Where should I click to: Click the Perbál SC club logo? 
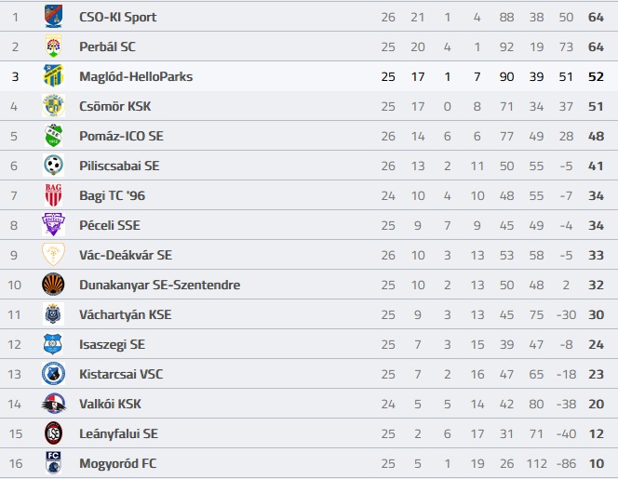(x=53, y=47)
